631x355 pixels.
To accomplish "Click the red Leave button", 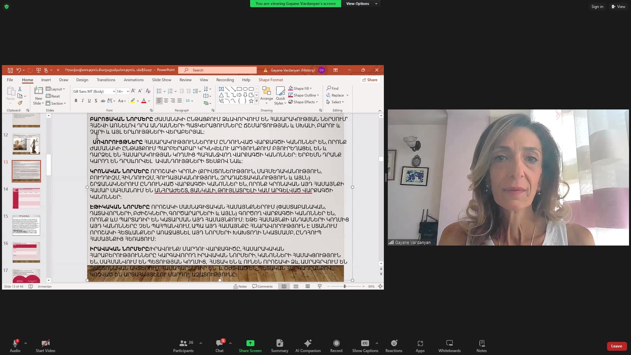I will (x=616, y=346).
